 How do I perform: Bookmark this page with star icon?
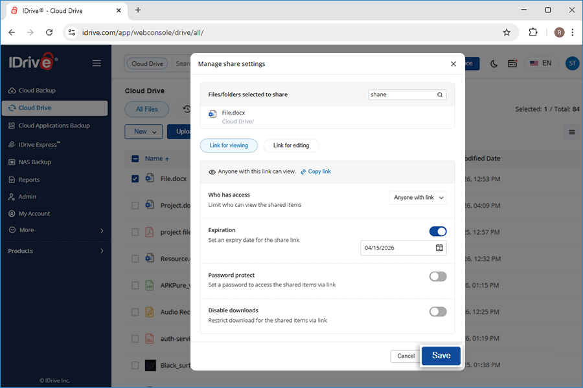pyautogui.click(x=507, y=32)
